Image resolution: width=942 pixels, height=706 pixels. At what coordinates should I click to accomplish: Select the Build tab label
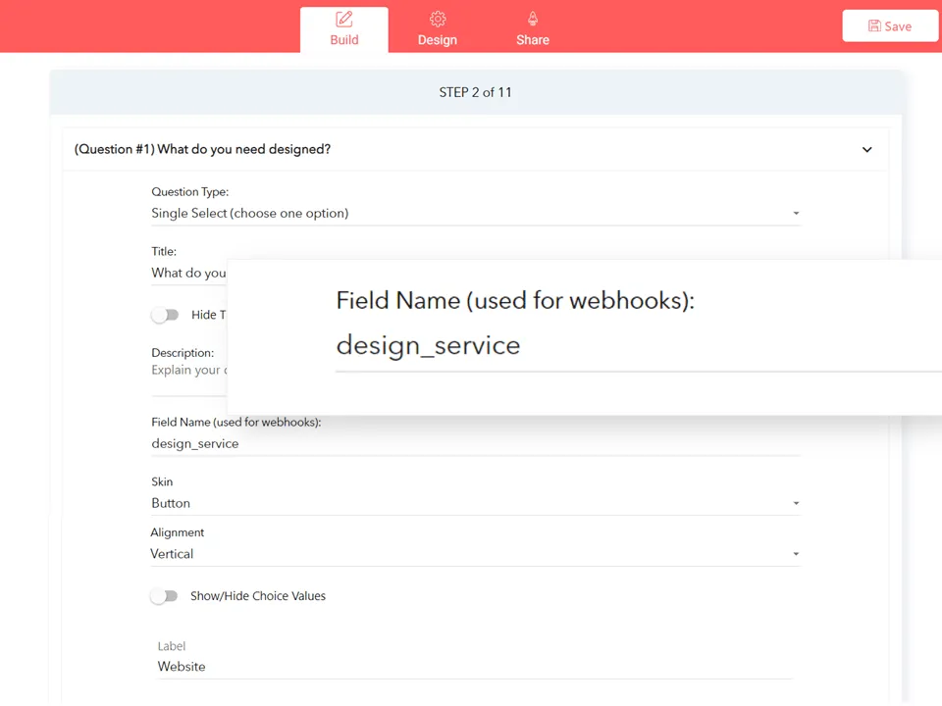[x=343, y=40]
